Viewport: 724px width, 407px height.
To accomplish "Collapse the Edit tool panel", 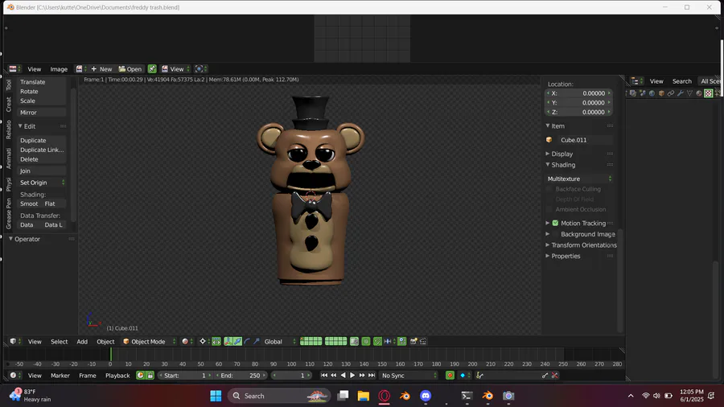I will pos(29,126).
